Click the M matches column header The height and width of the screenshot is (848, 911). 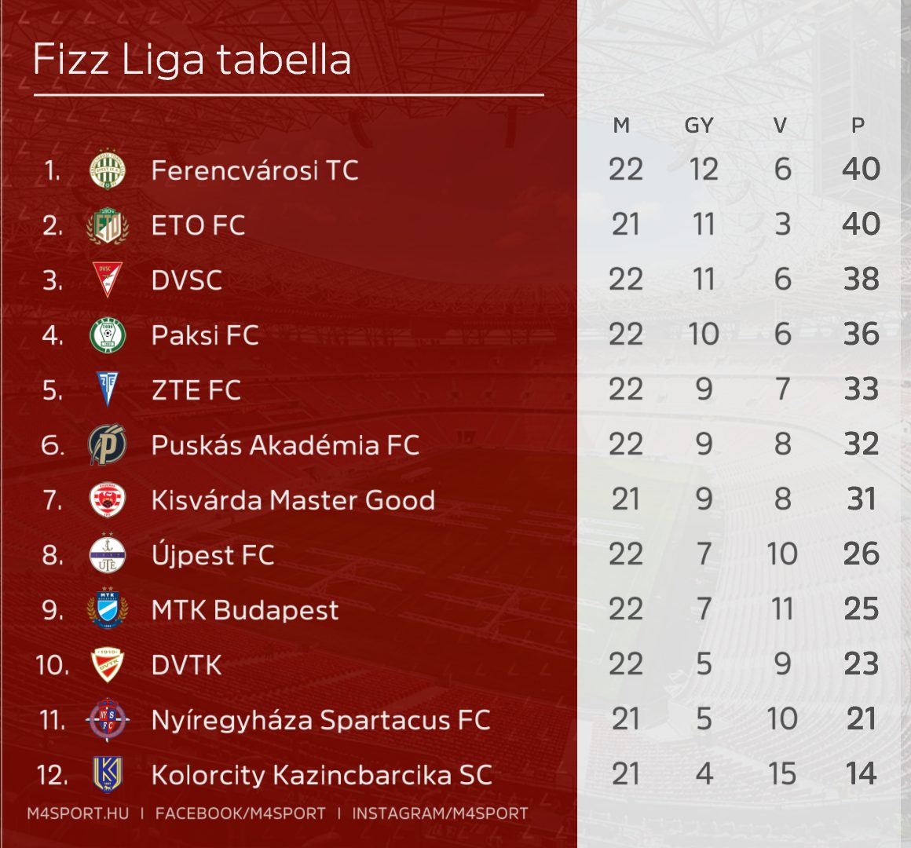[621, 125]
